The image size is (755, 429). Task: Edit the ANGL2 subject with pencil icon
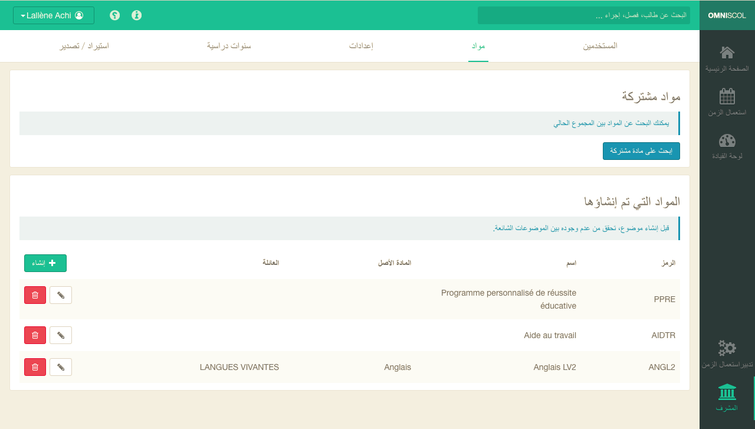(x=61, y=367)
